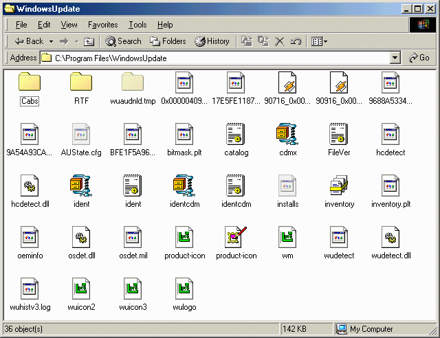Click the '142 KB' status bar text
Screen dimensions: 440x338
pyautogui.click(x=294, y=329)
